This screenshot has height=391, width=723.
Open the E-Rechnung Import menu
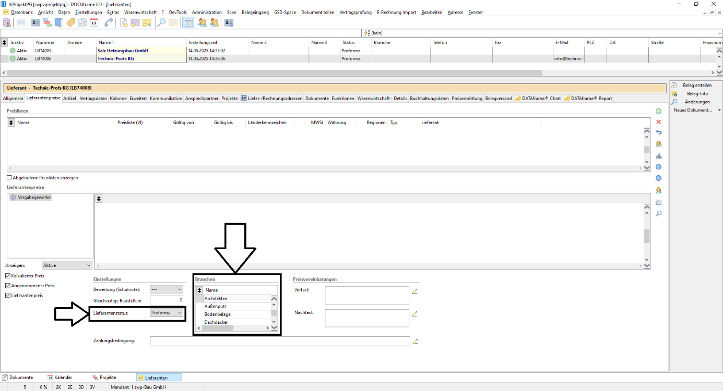(397, 12)
